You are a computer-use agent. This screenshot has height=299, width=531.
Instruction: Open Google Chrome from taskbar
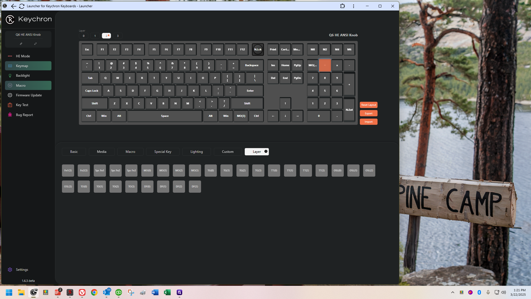point(94,292)
